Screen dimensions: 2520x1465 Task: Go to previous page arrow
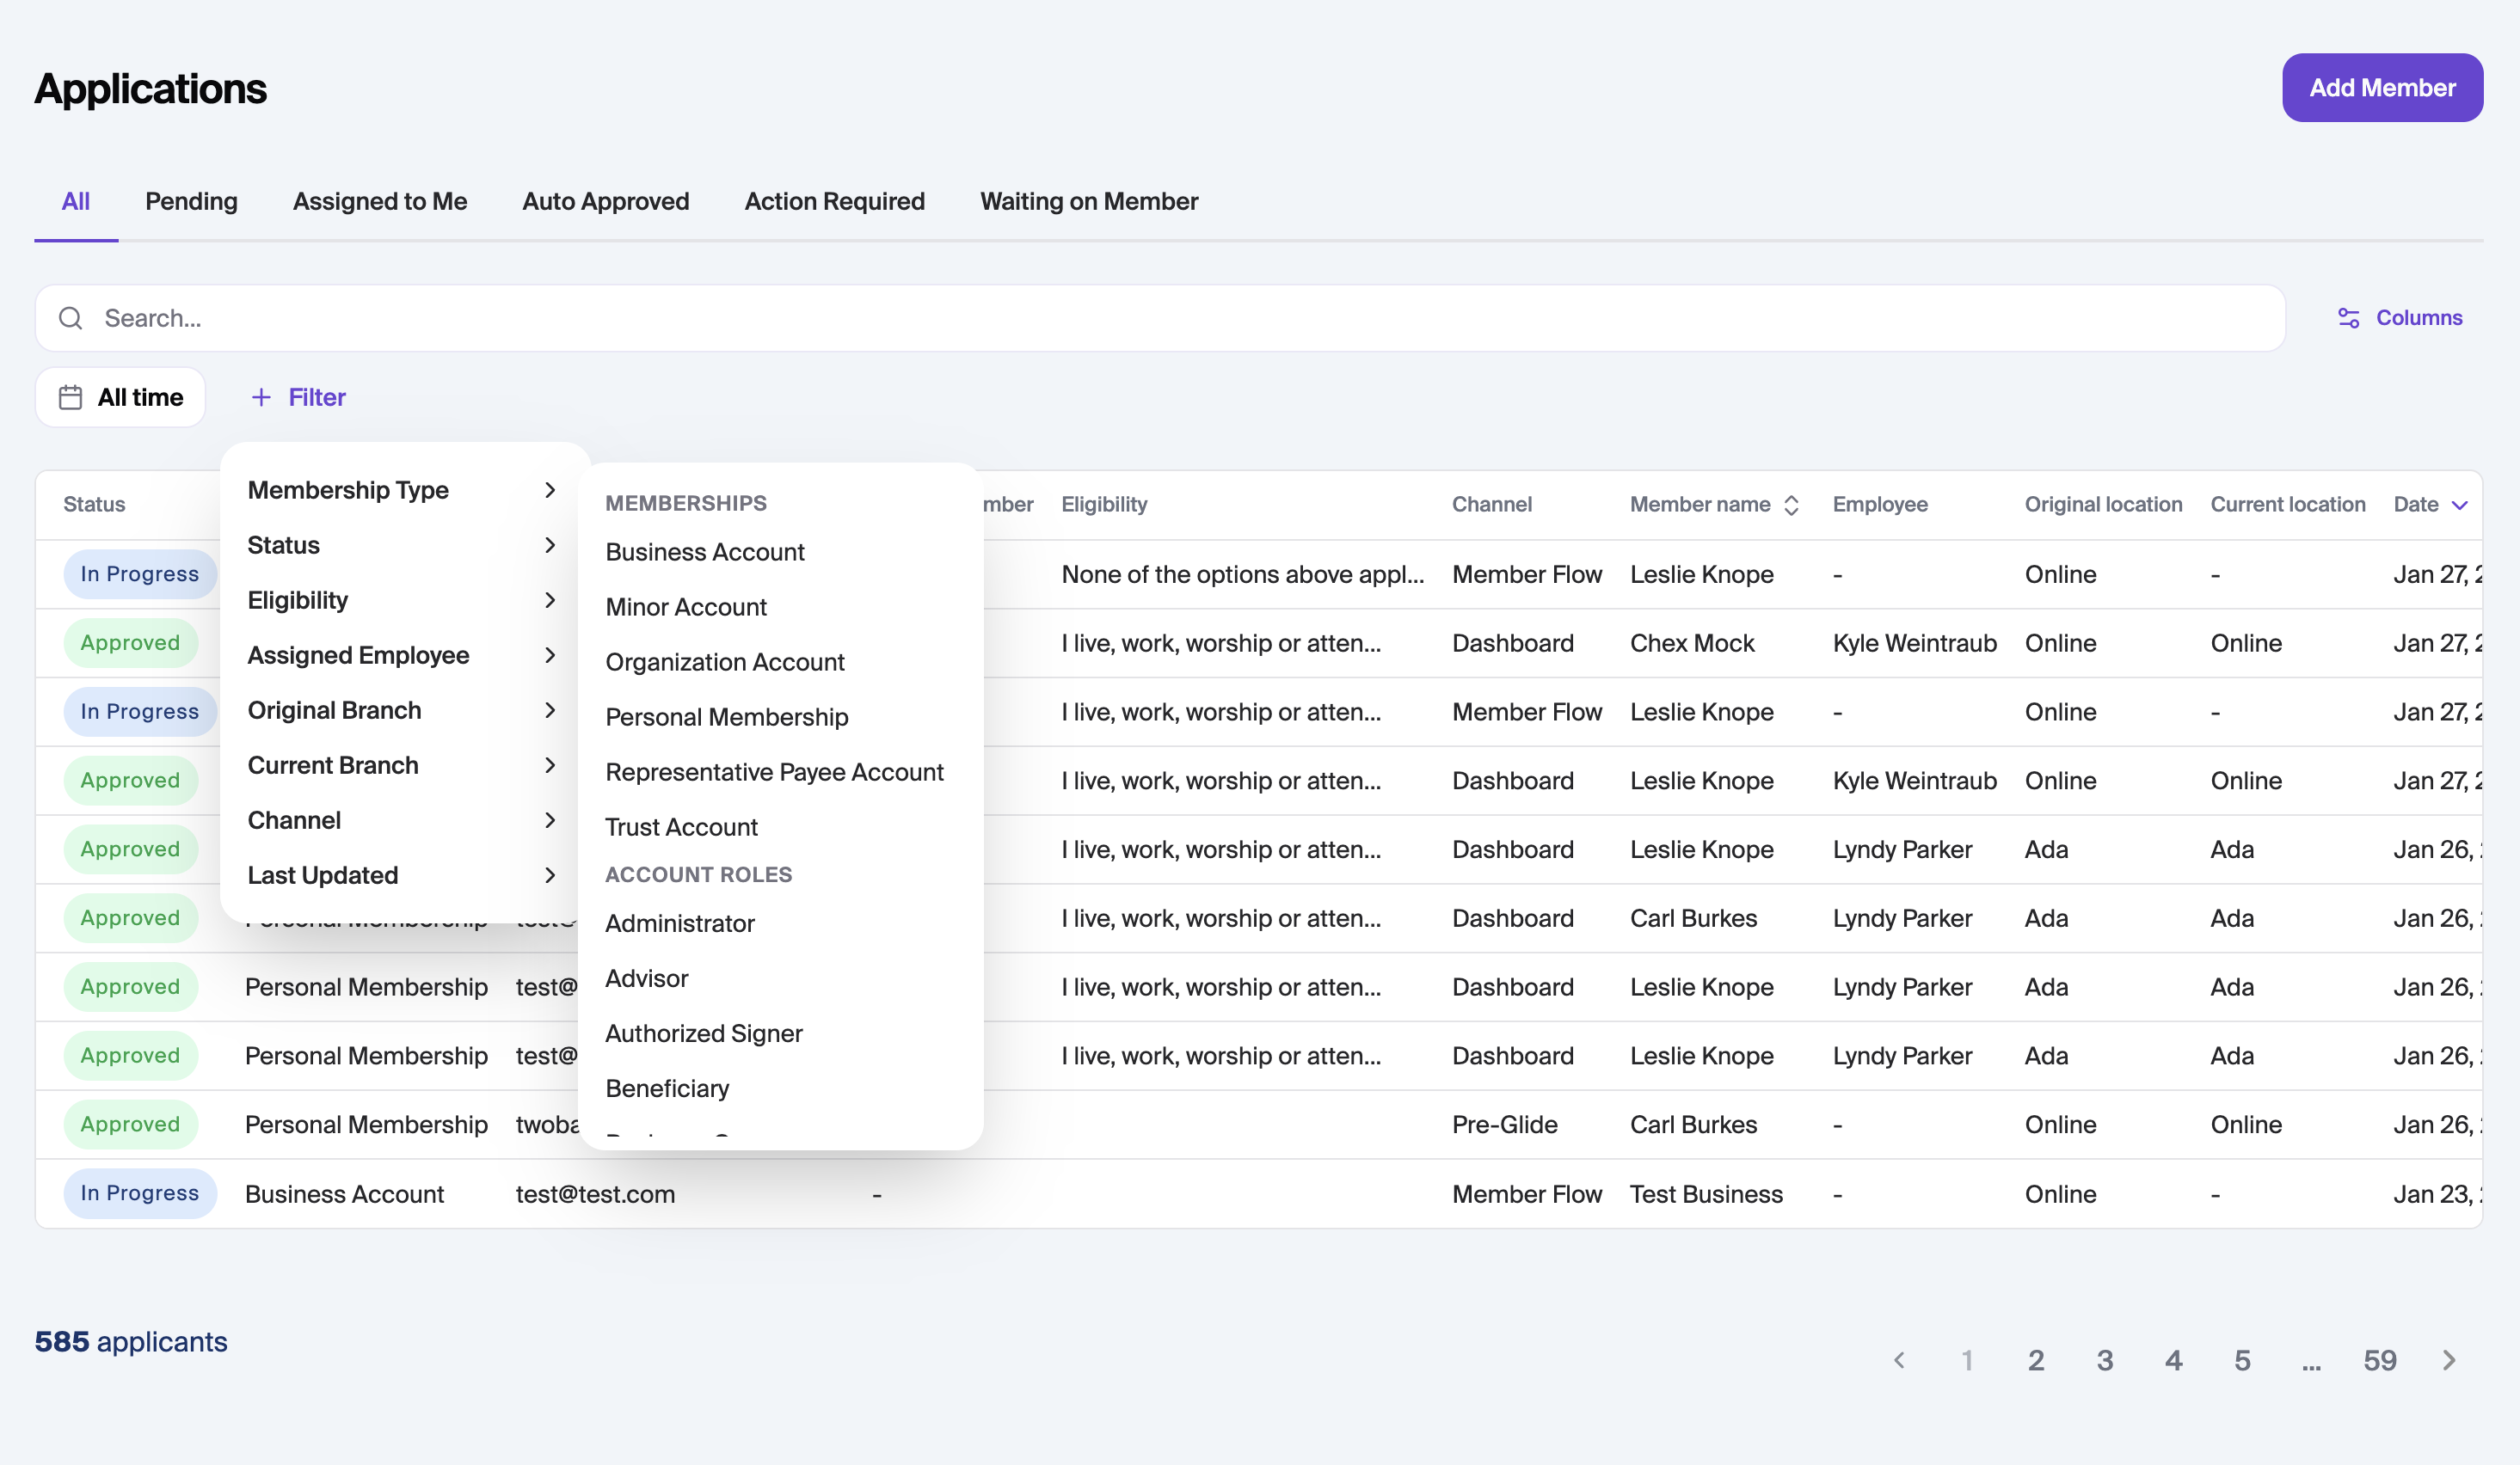[x=1899, y=1360]
